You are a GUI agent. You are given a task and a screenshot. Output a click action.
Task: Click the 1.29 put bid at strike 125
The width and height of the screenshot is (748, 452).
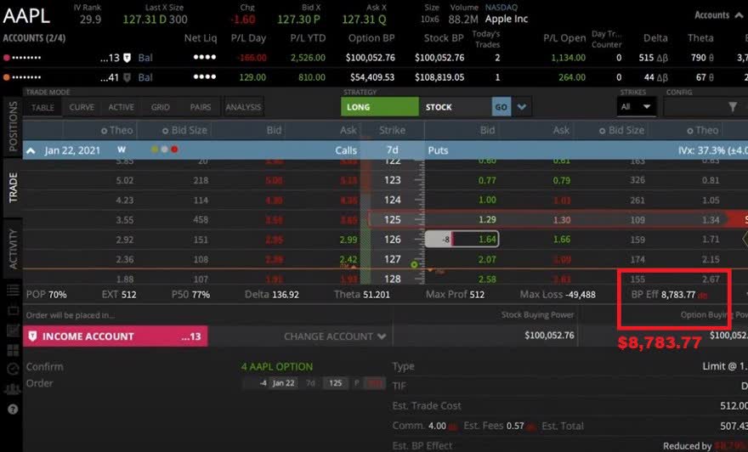tap(487, 220)
